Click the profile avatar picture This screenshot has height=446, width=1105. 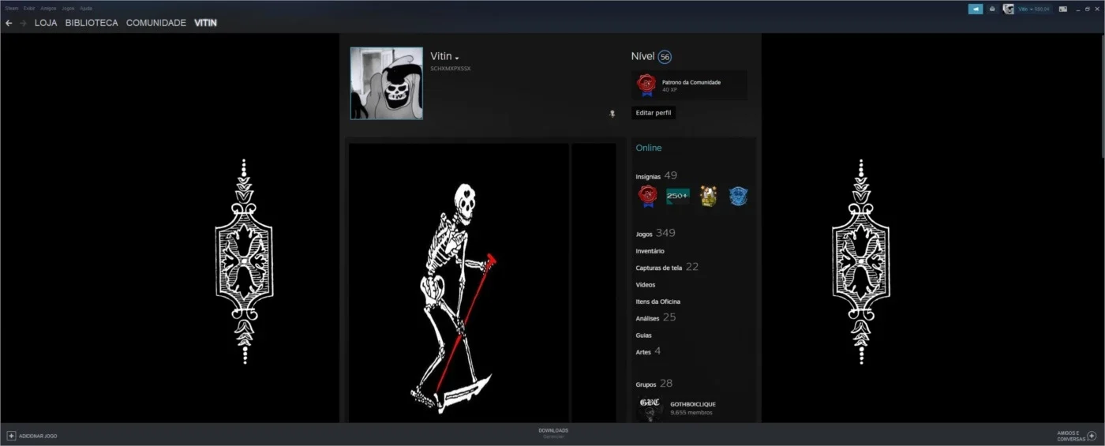coord(387,83)
